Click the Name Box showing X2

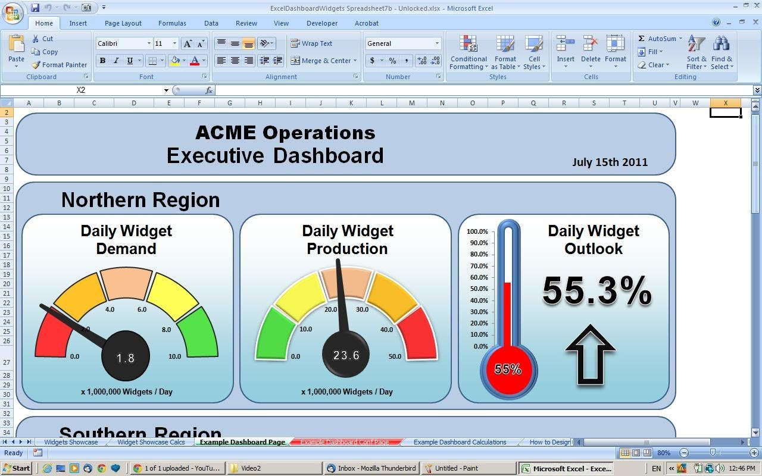click(x=81, y=90)
